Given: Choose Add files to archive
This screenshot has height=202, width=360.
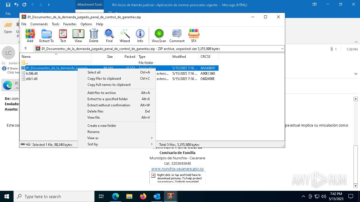Looking at the screenshot, I should 116,93.
